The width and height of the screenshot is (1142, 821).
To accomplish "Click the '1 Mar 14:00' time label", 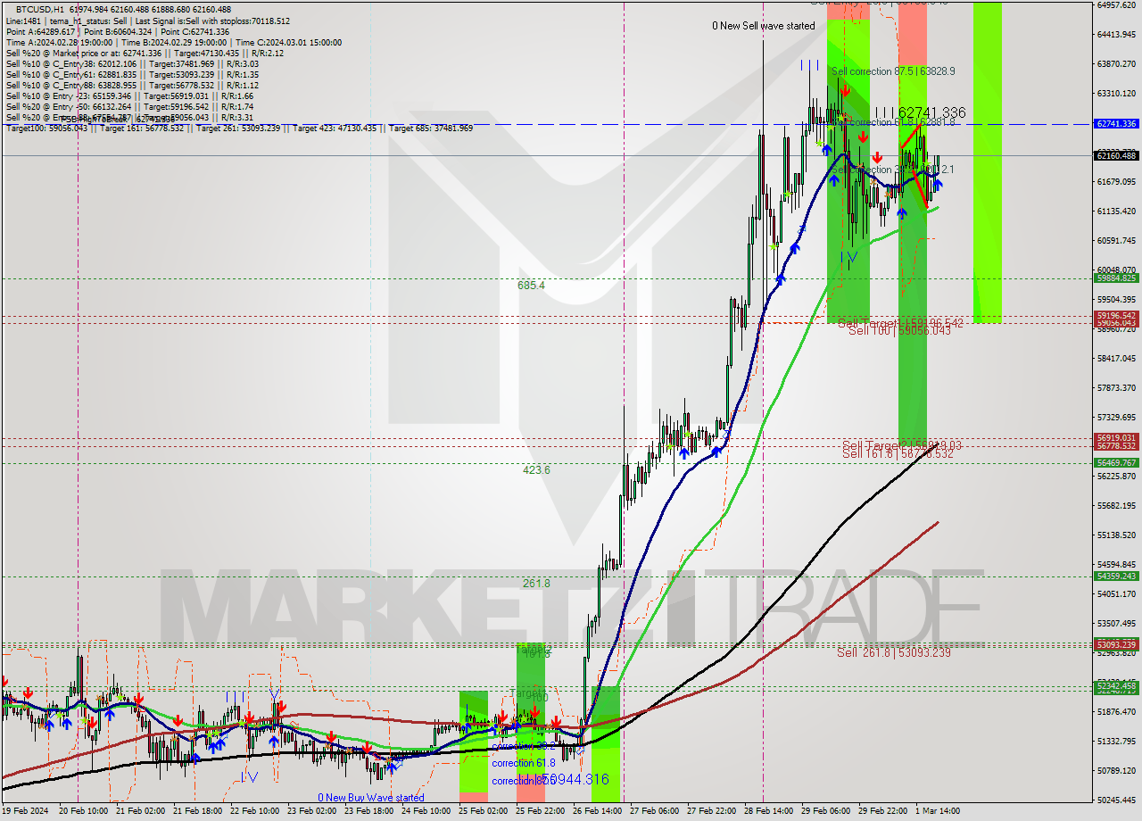I will [938, 811].
